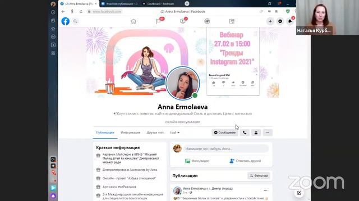Click 'Краткая информация' heading
359x201 pixels.
[118, 147]
